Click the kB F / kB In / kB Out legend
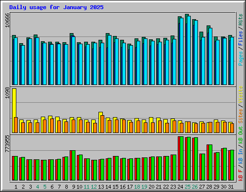This screenshot has height=192, width=246. 241,154
